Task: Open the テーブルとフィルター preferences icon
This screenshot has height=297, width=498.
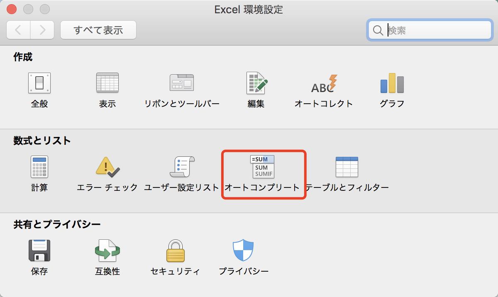Action: [347, 167]
